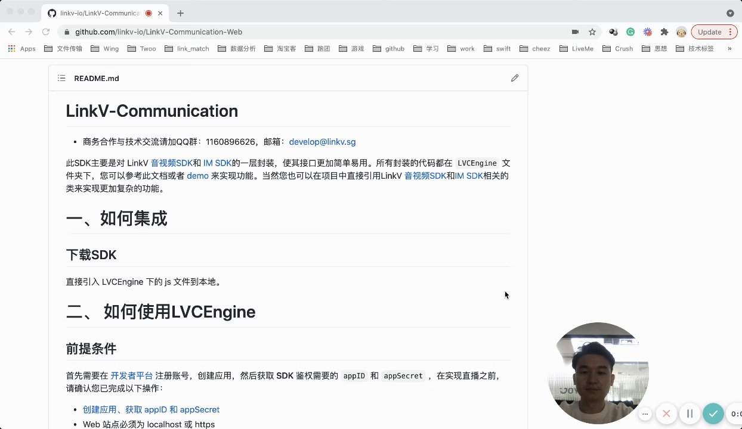Click the Chrome Update button
Screen dimensions: 742x429
714,32
